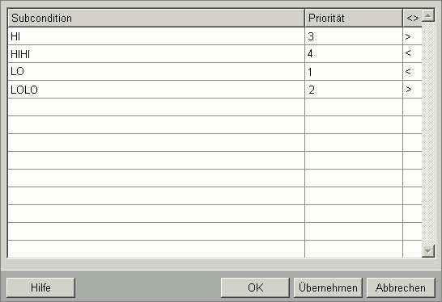The image size is (442, 302).
Task: Change the < operator in HIHI row
Action: click(412, 54)
